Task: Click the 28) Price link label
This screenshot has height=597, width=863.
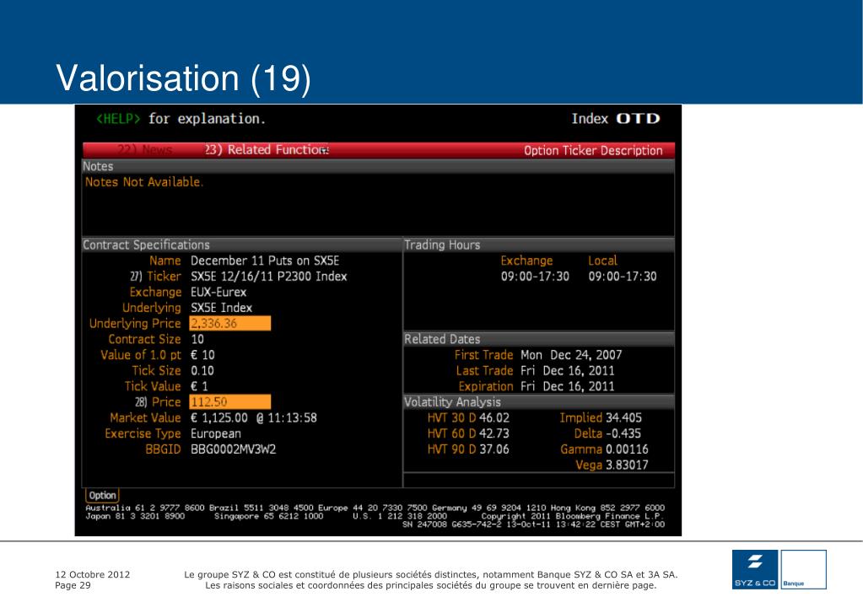Action: (x=158, y=402)
